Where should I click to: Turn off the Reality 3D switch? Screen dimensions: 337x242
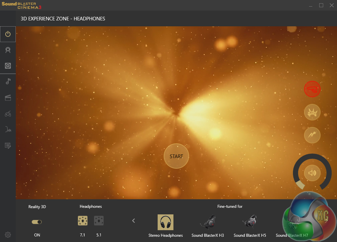(37, 222)
